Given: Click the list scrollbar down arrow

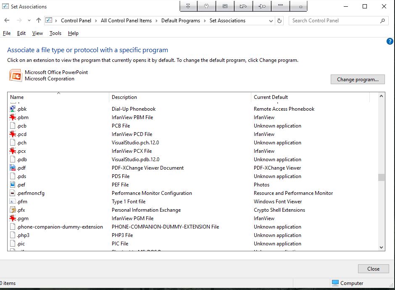Looking at the screenshot, I should (x=381, y=247).
